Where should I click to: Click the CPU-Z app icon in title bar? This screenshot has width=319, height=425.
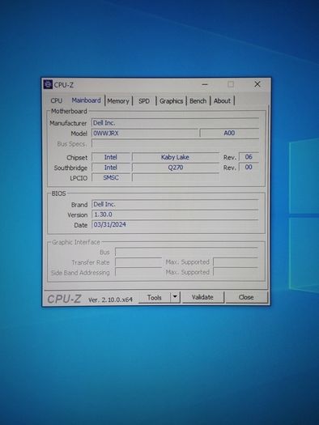pos(48,84)
